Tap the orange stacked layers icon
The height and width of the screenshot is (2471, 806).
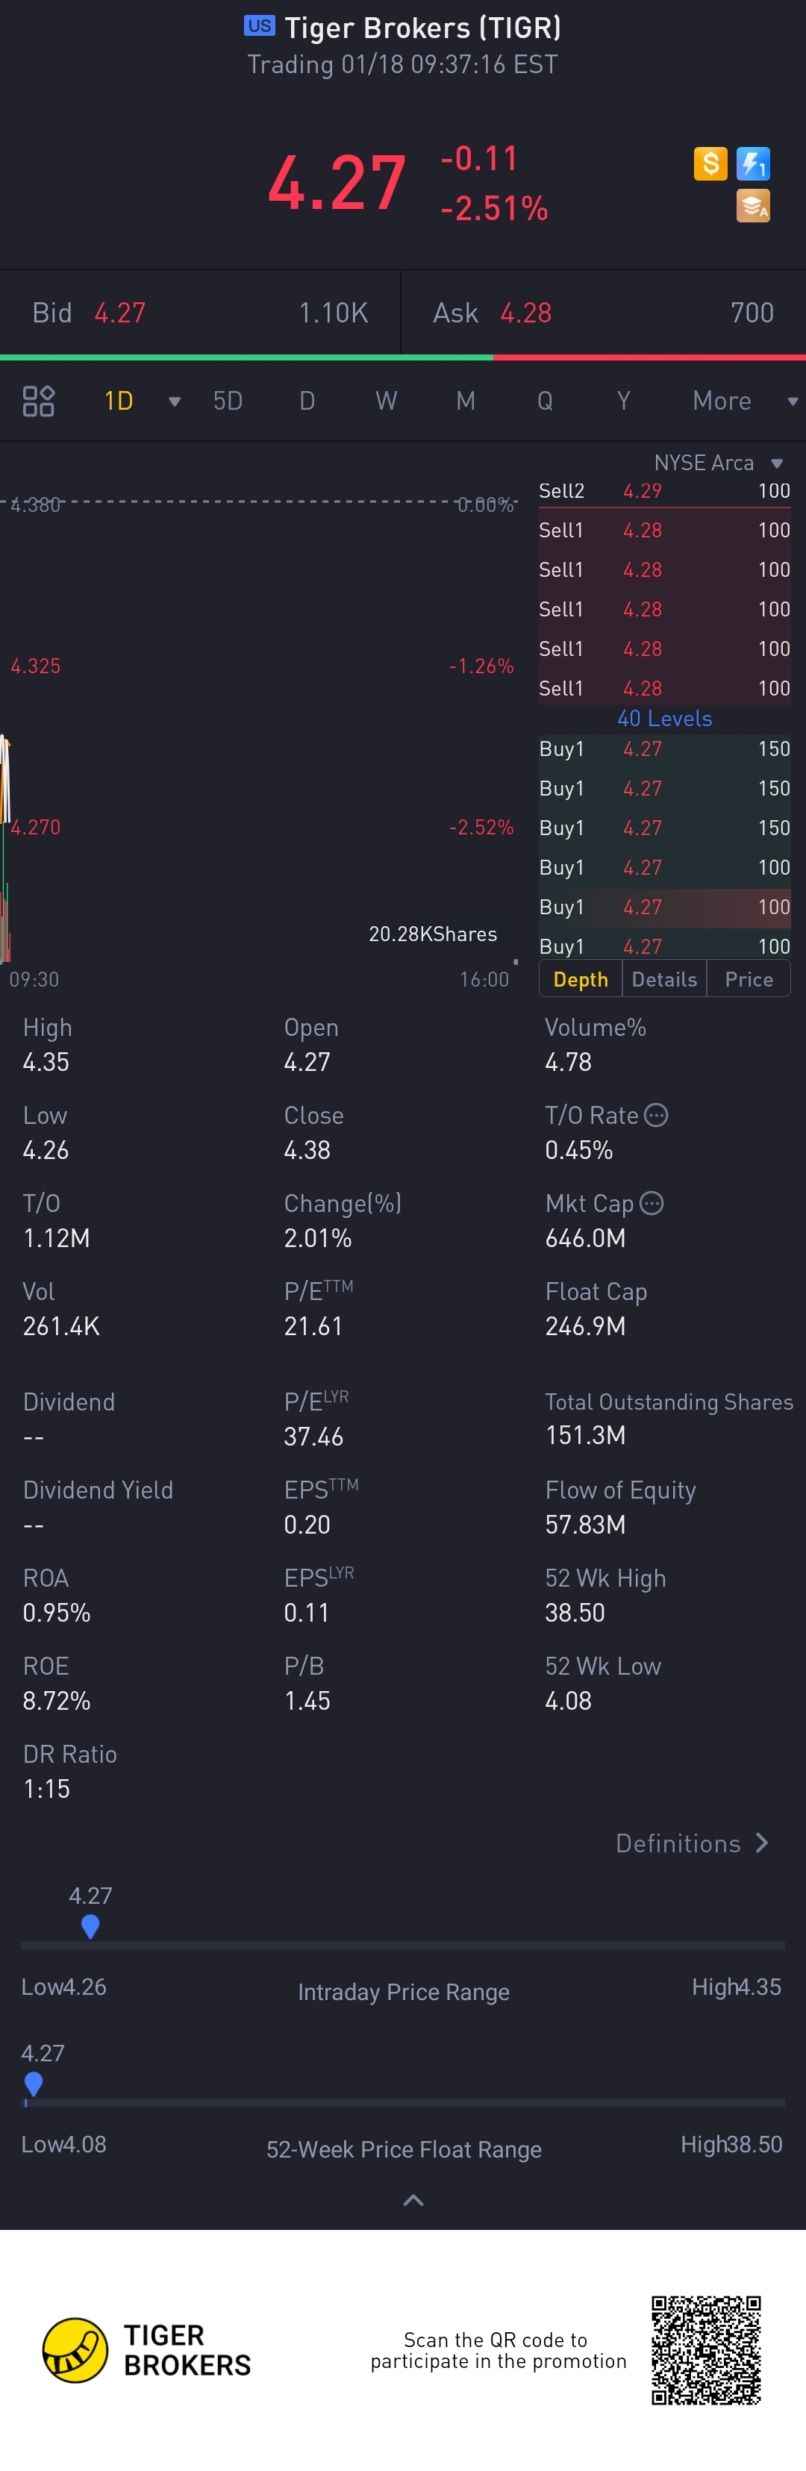(753, 205)
